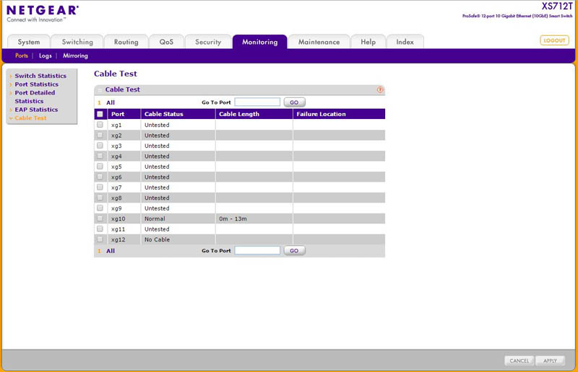
Task: Open the Mirroring submenu
Action: pyautogui.click(x=75, y=56)
